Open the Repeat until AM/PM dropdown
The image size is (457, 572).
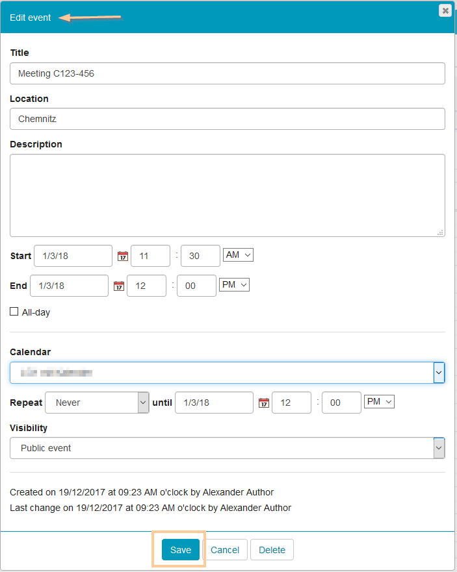(380, 402)
